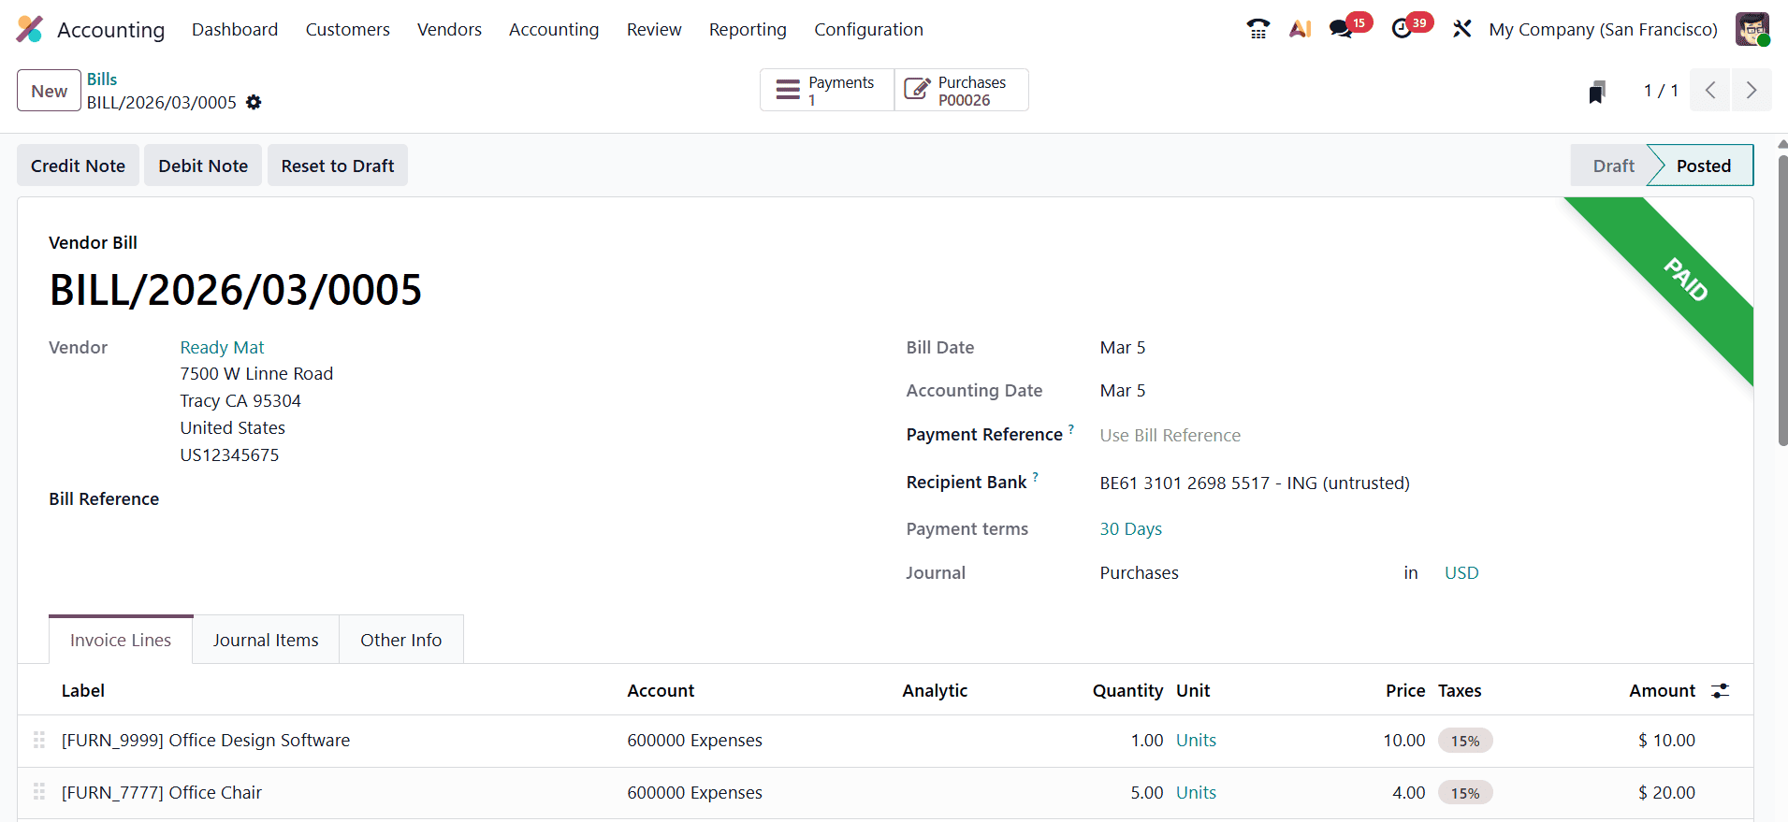Click Recipient Bank help question mark

click(x=1036, y=477)
